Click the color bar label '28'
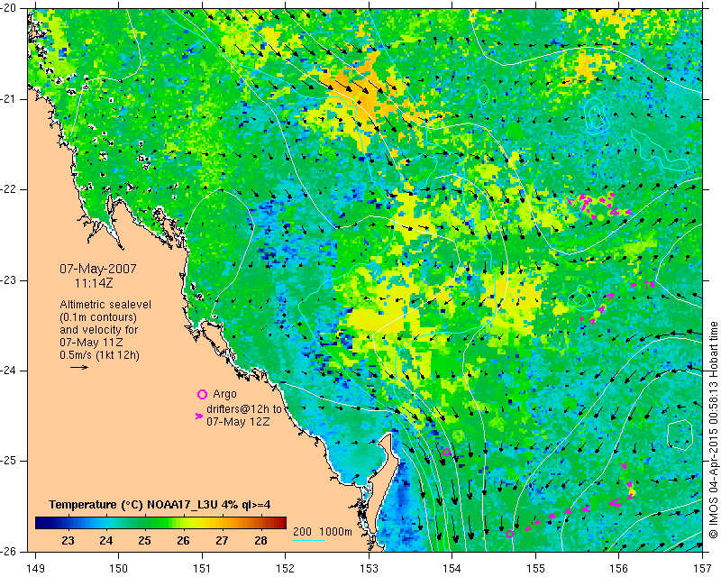 (260, 541)
